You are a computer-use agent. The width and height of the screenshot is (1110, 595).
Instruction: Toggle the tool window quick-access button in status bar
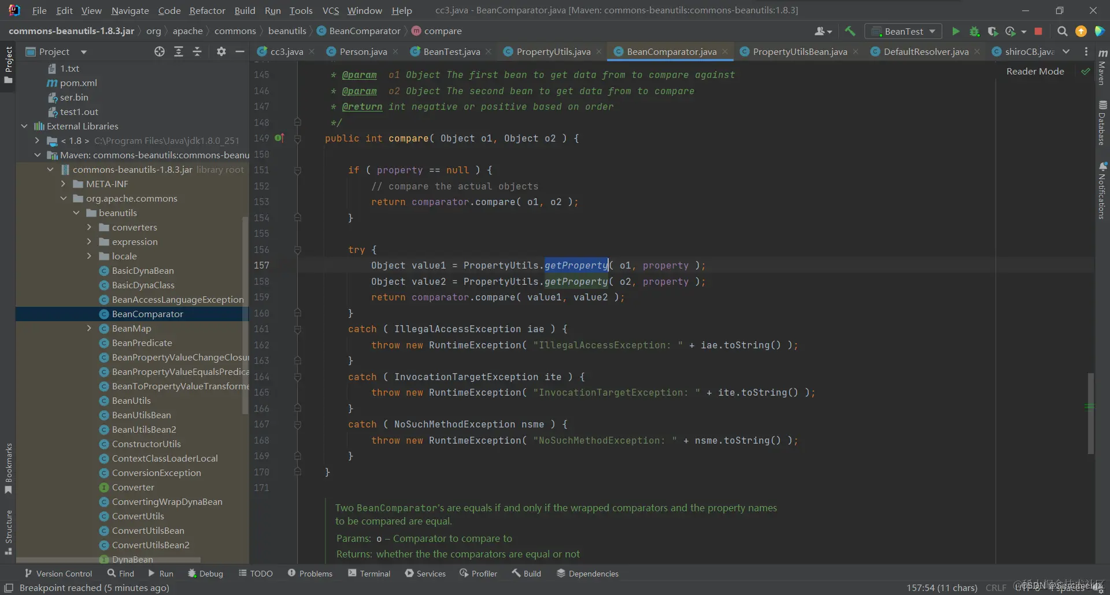tap(9, 588)
